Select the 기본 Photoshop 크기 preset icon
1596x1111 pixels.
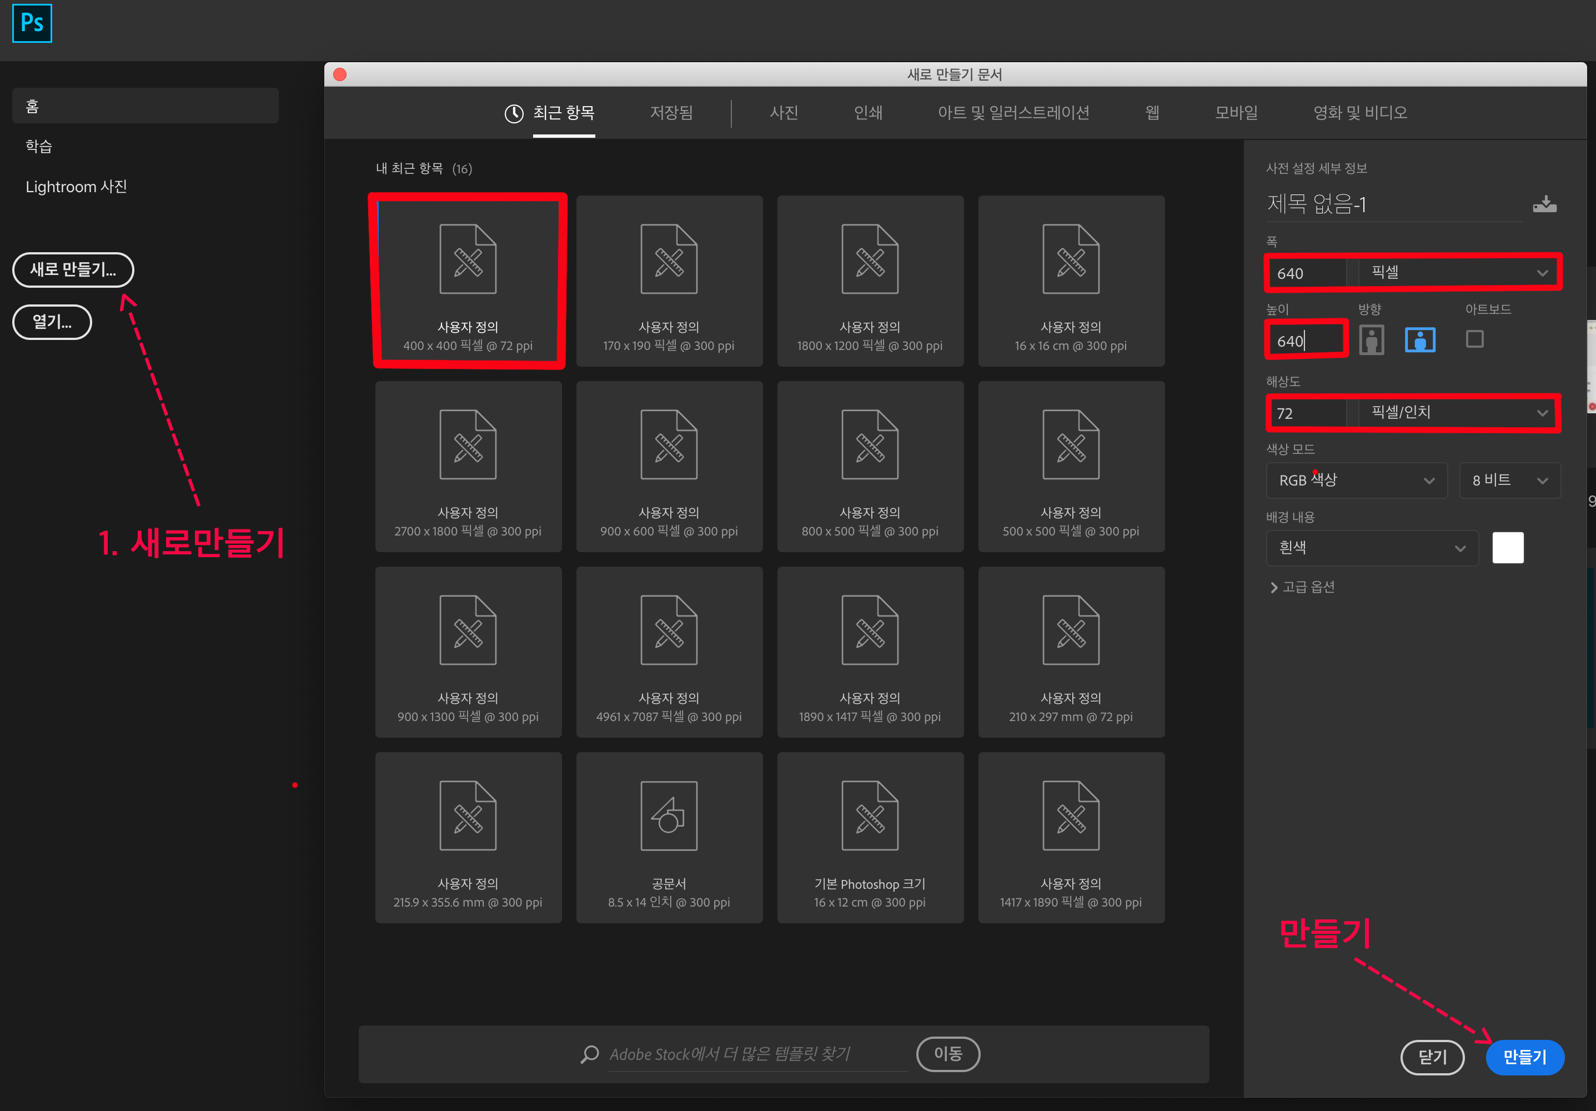(870, 815)
